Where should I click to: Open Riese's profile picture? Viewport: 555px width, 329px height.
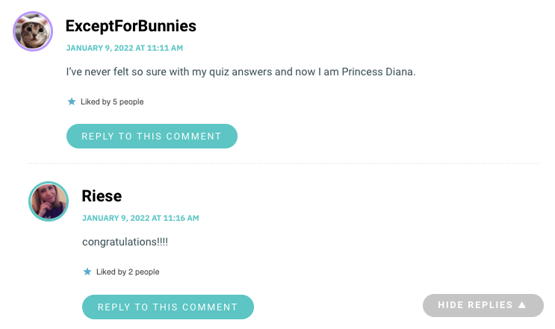(x=49, y=201)
